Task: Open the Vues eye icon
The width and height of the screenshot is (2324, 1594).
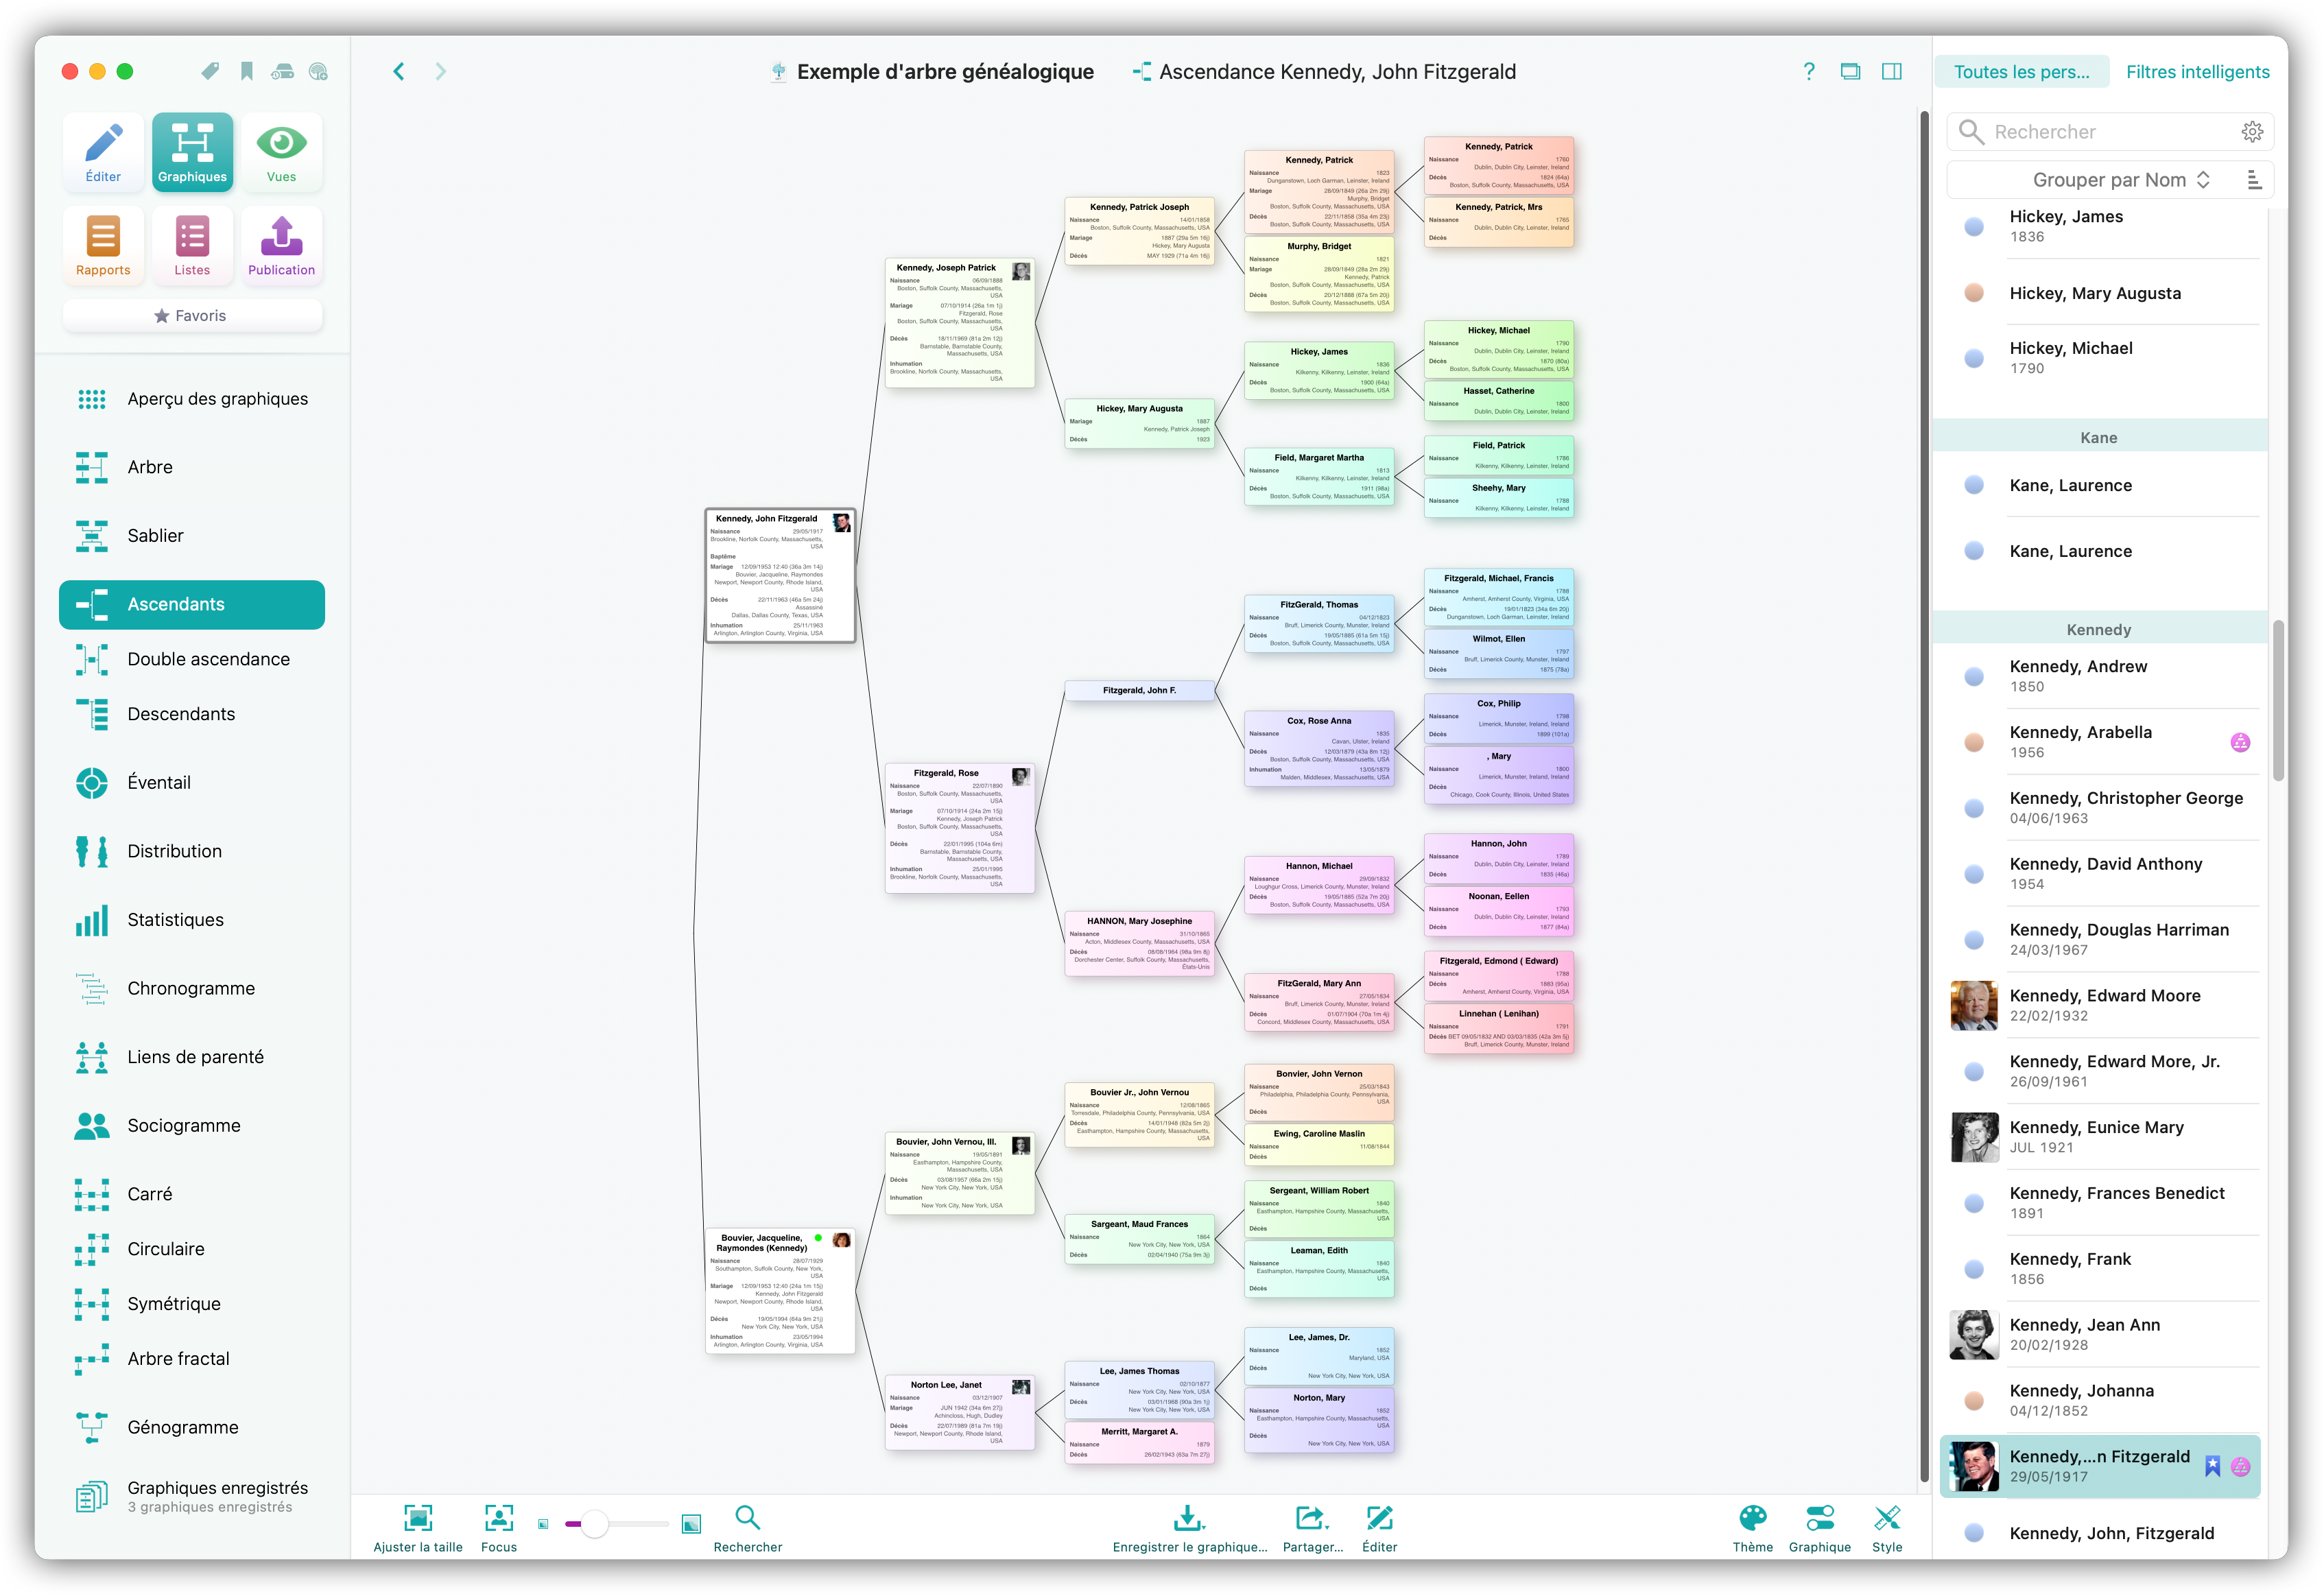Action: coord(281,152)
